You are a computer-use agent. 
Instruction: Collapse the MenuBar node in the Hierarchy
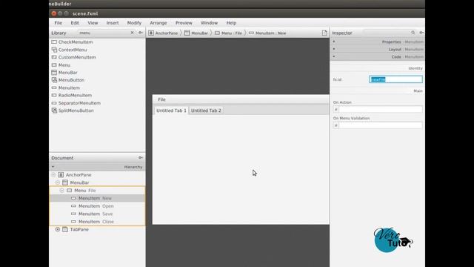point(58,182)
